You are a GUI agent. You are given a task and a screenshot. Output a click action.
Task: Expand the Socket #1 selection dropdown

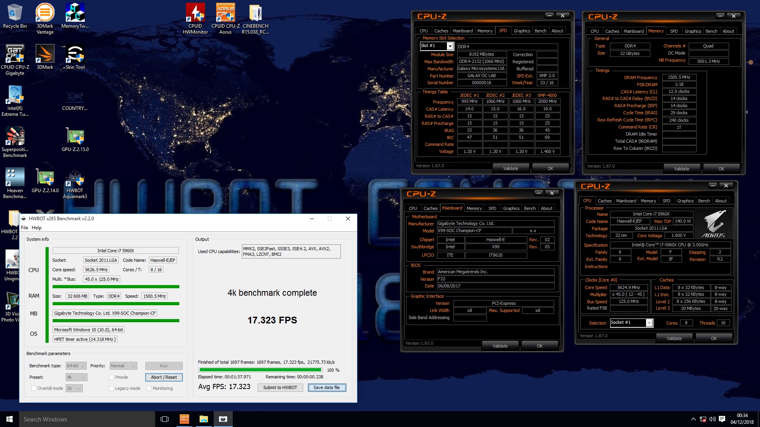pyautogui.click(x=649, y=323)
